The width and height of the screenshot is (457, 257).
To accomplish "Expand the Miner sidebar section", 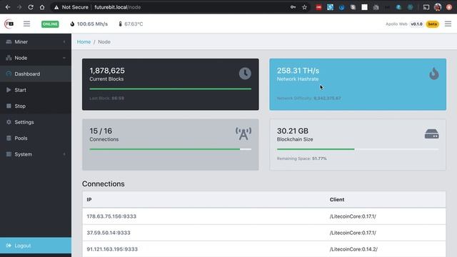I will [x=36, y=41].
